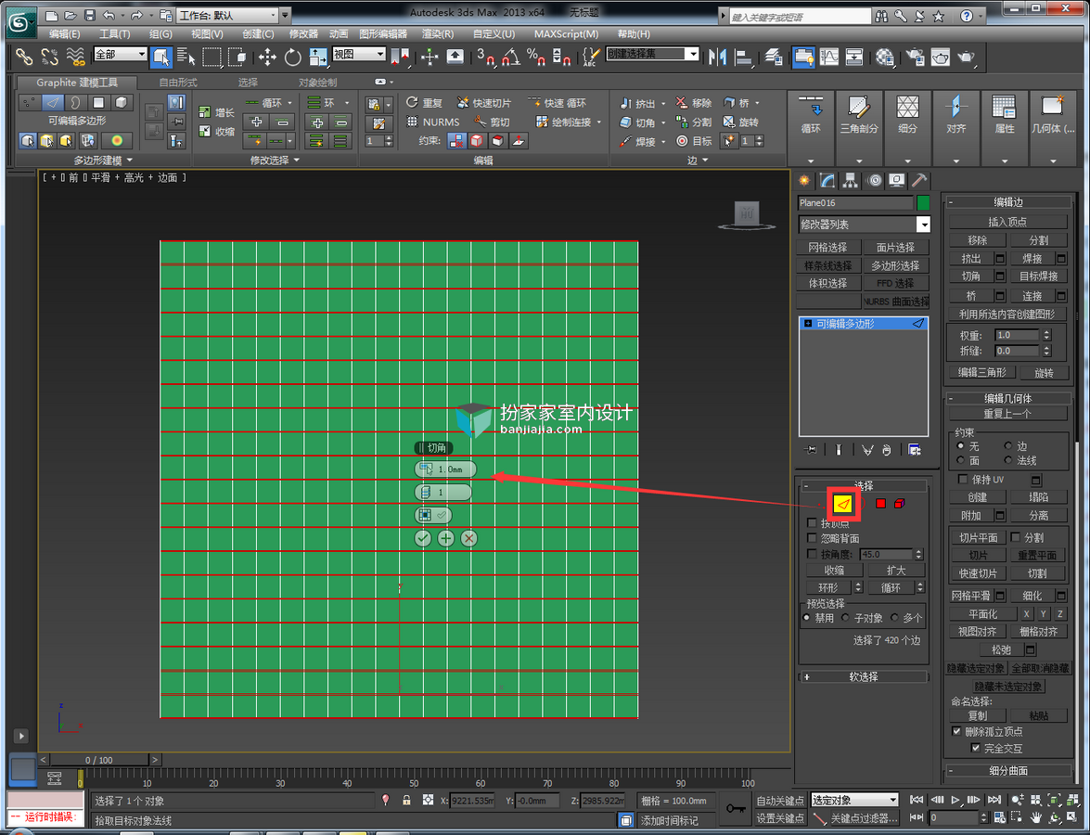Viewport: 1090px width, 835px height.
Task: Click the render teapot icon
Action: pos(967,57)
